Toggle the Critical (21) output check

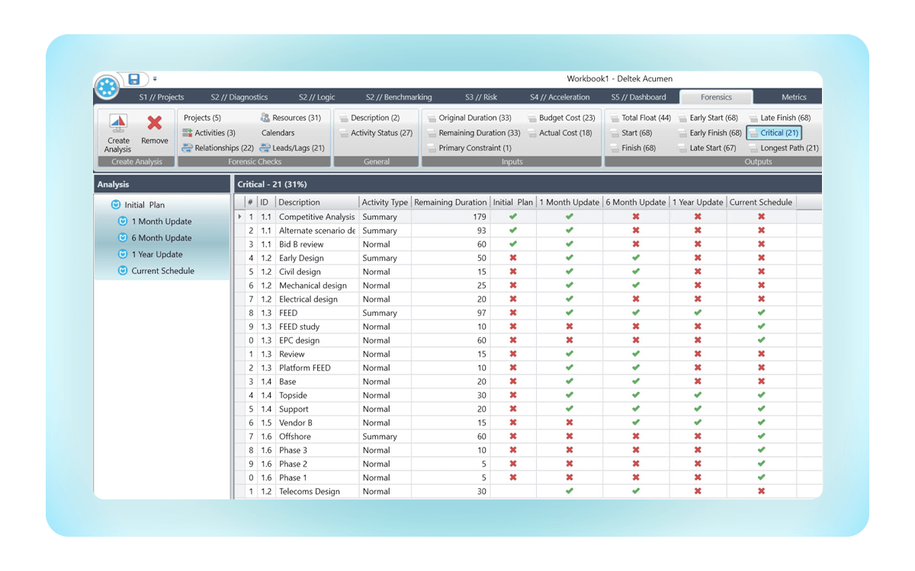[x=772, y=132]
